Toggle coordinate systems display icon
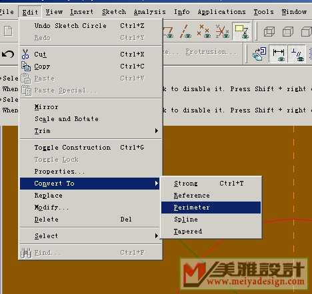 click(222, 32)
